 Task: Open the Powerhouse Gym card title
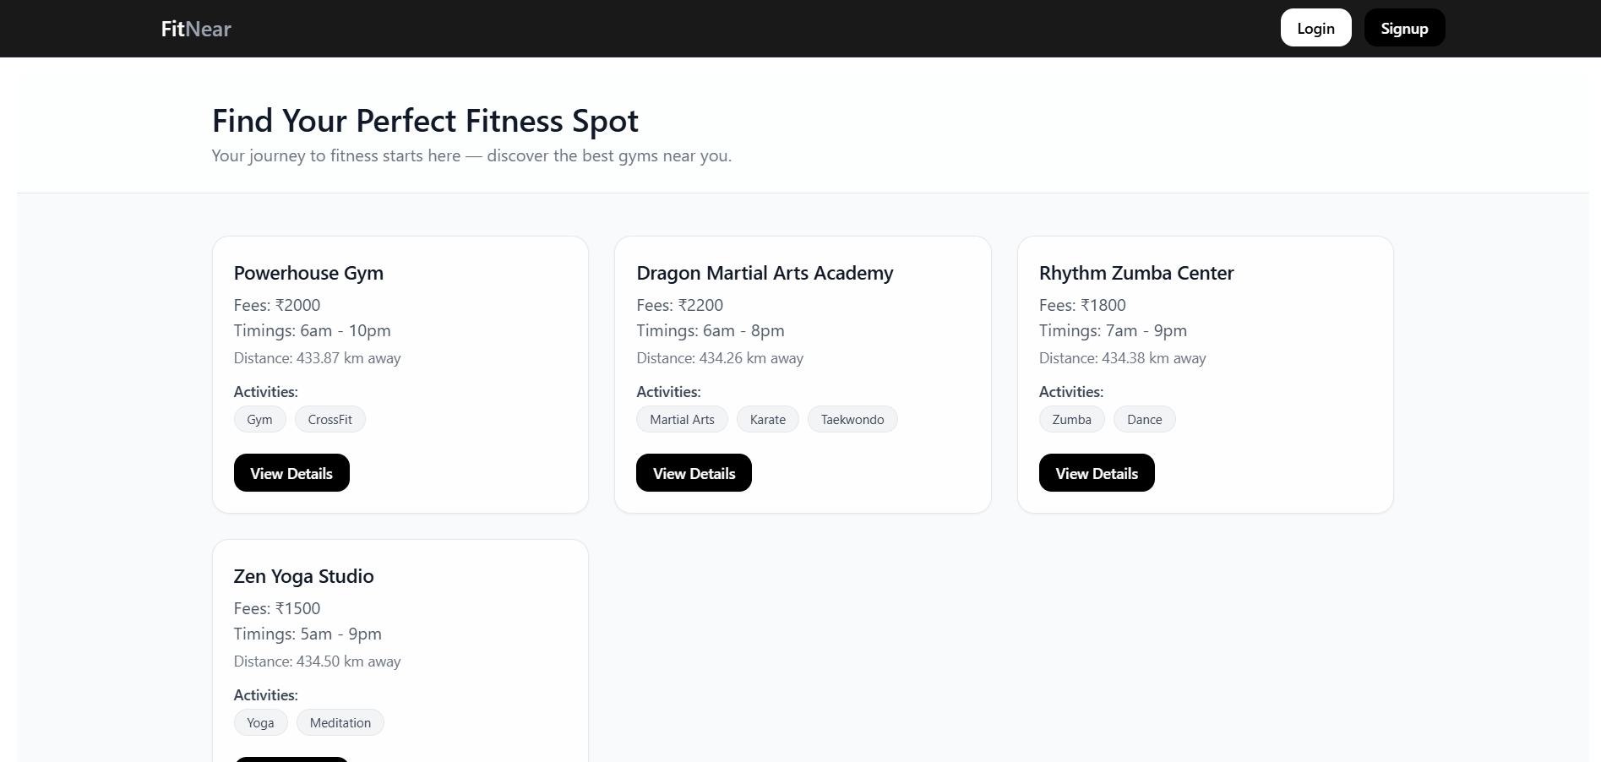308,273
